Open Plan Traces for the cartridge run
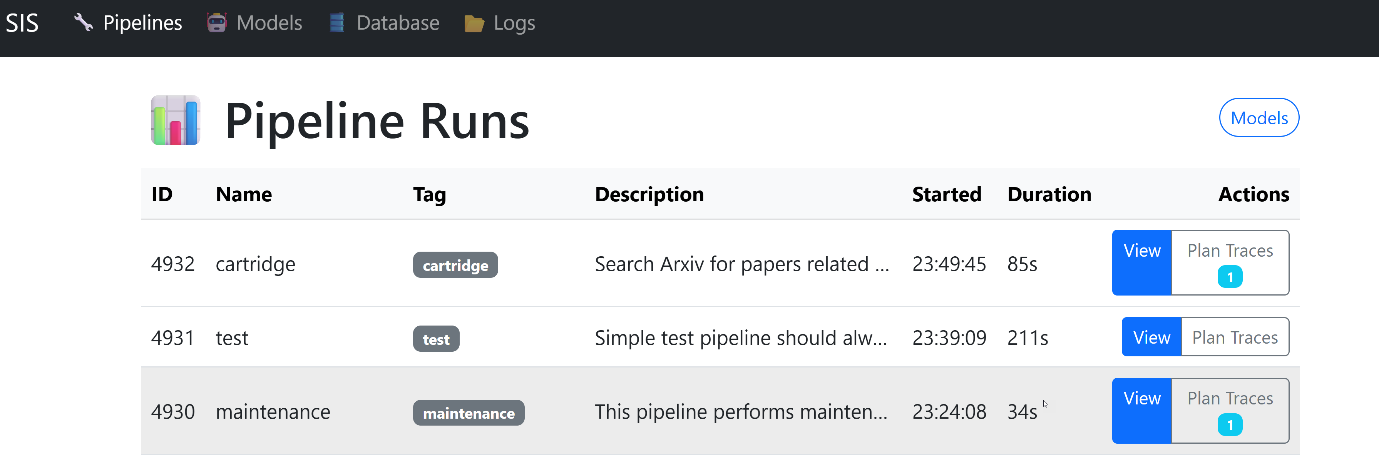The image size is (1379, 461). click(x=1230, y=250)
